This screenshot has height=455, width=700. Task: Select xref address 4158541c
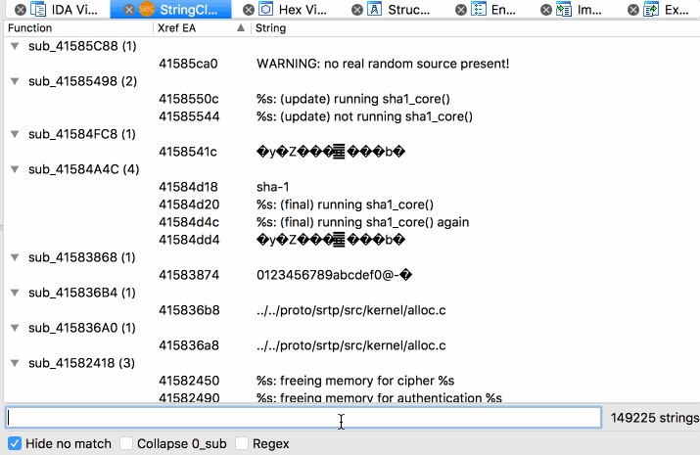tap(188, 152)
